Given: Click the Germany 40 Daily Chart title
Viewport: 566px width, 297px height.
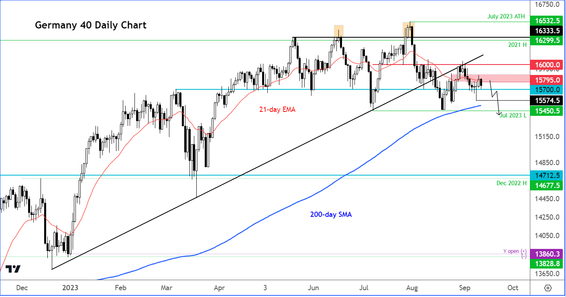Looking at the screenshot, I should (x=91, y=25).
